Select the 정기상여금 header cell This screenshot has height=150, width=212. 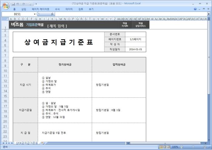point(65,65)
